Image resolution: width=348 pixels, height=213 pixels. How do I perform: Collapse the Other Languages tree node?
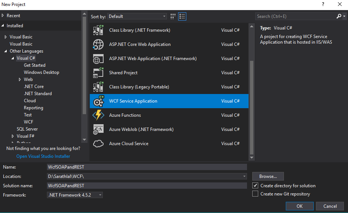click(6, 51)
